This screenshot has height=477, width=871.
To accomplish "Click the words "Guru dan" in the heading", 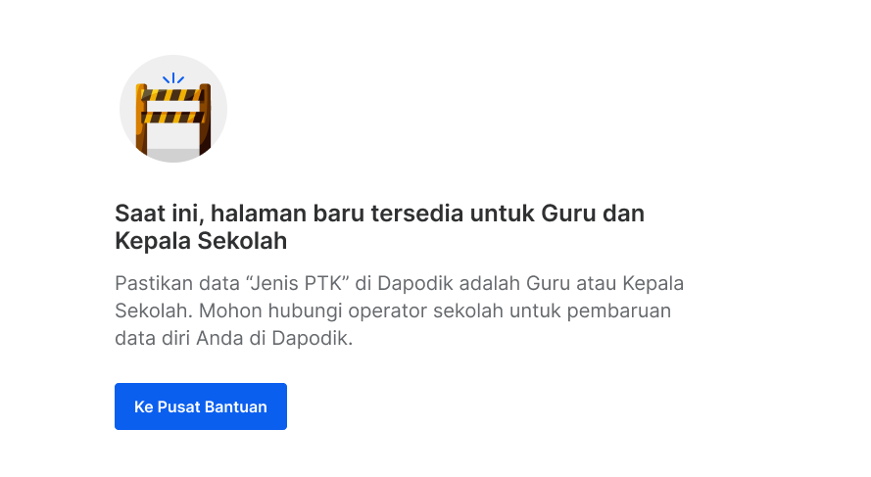I will (592, 214).
